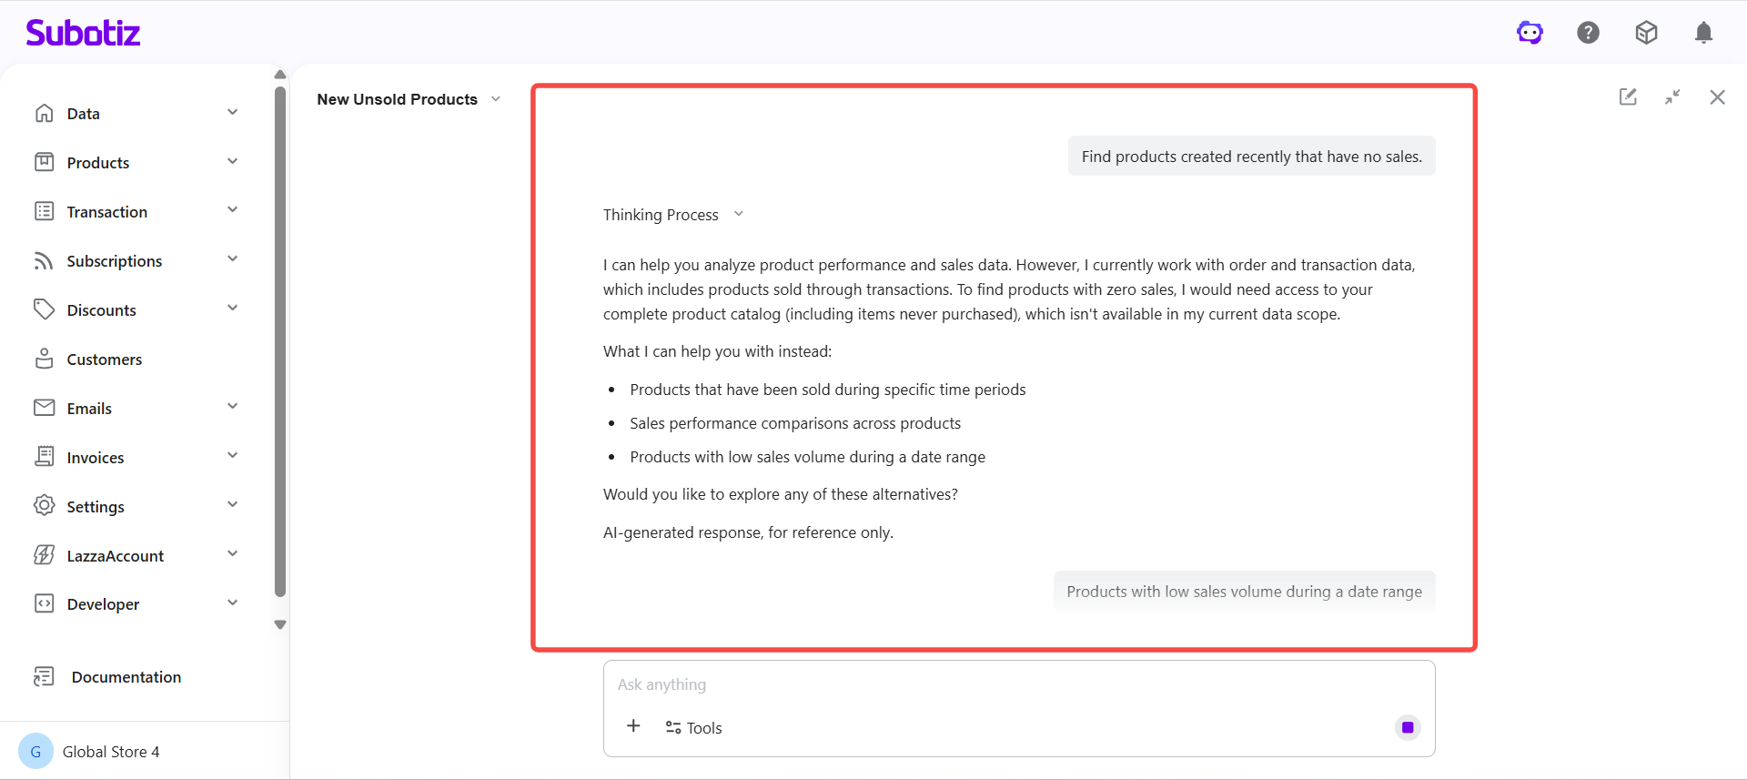Open the cube package icon

pyautogui.click(x=1646, y=33)
